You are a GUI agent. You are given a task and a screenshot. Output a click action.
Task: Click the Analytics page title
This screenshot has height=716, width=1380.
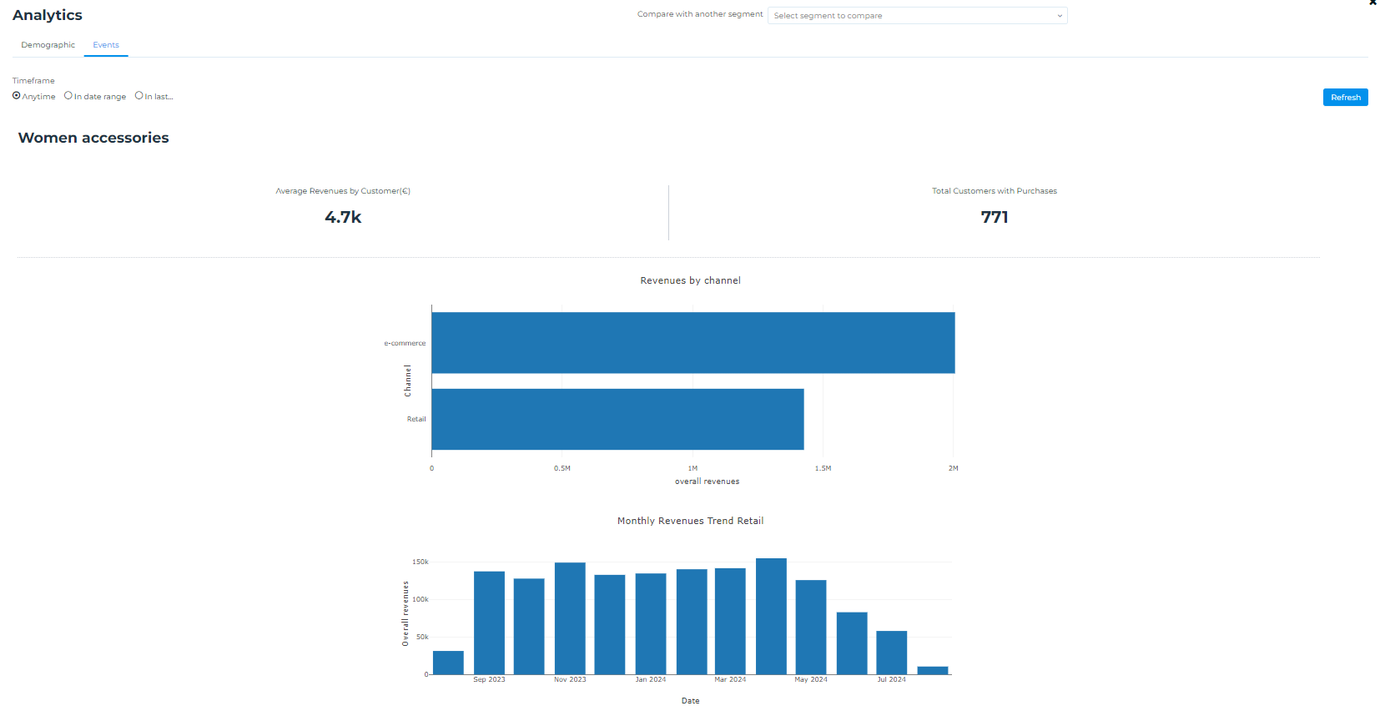pyautogui.click(x=48, y=15)
